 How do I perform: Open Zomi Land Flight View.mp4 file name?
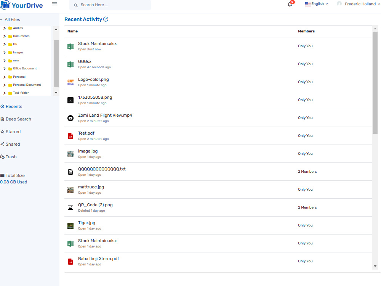(x=105, y=115)
